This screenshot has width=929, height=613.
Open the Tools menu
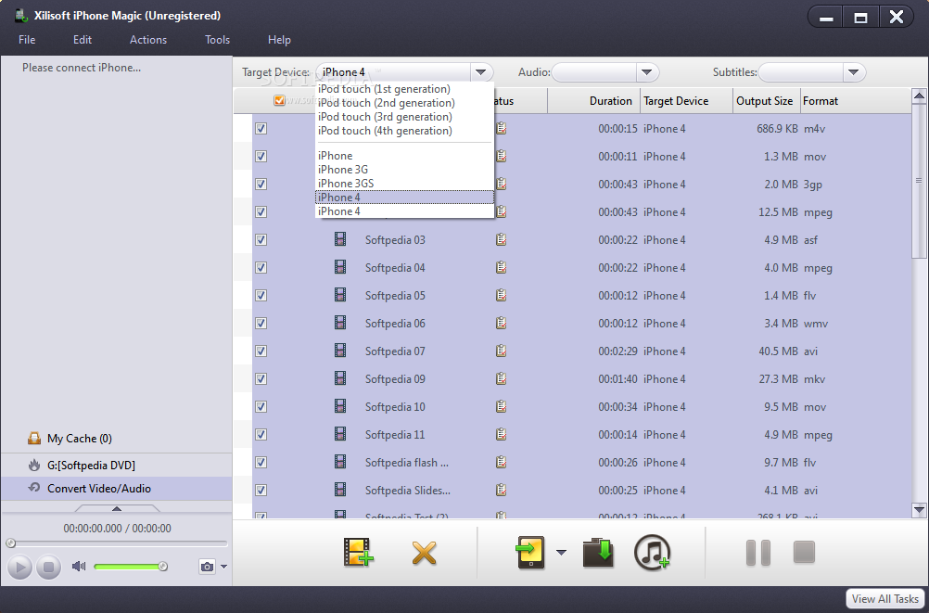coord(218,40)
